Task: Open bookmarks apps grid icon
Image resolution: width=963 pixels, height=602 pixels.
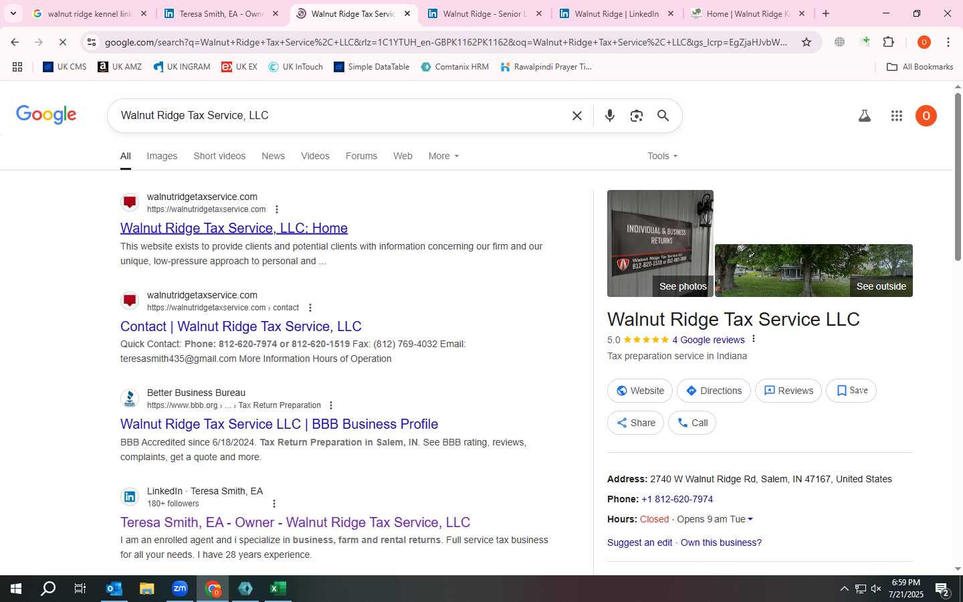Action: pos(17,67)
